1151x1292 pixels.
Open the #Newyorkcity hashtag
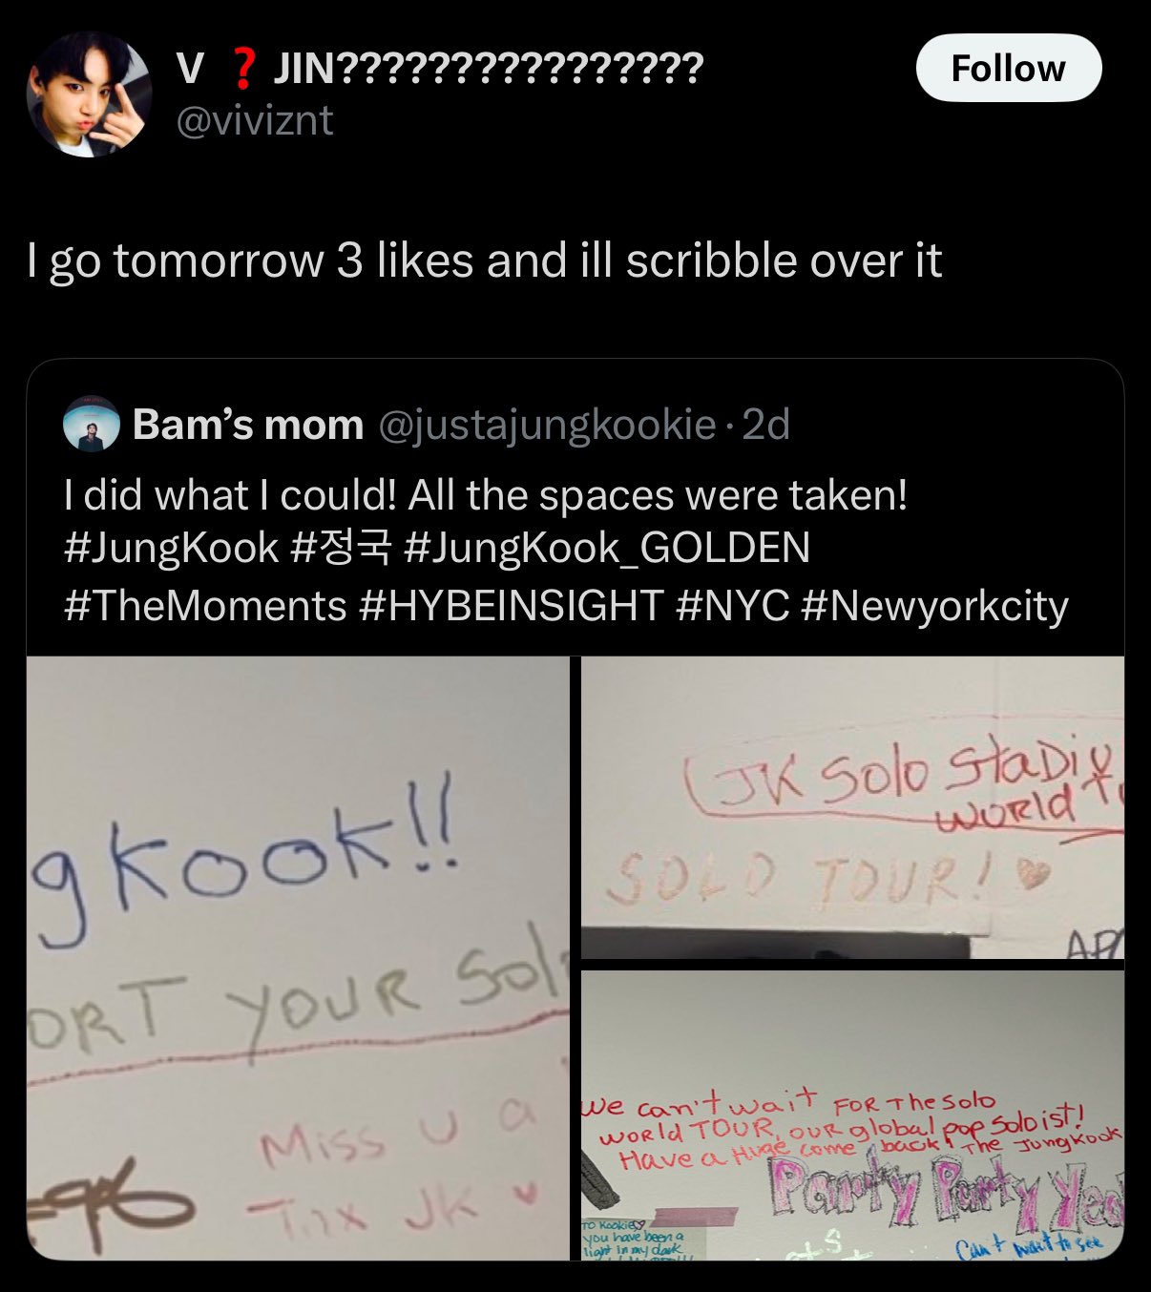point(935,605)
